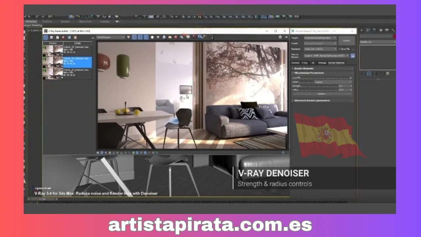Click the red remove-from-history icon
The height and width of the screenshot is (237, 421).
point(63,38)
